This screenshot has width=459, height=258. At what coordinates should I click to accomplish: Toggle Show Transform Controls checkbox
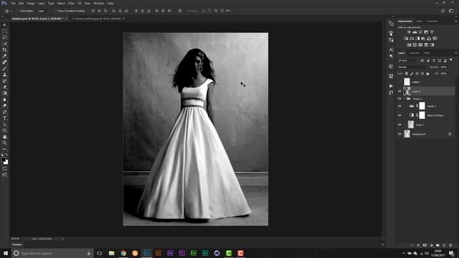(x=55, y=11)
